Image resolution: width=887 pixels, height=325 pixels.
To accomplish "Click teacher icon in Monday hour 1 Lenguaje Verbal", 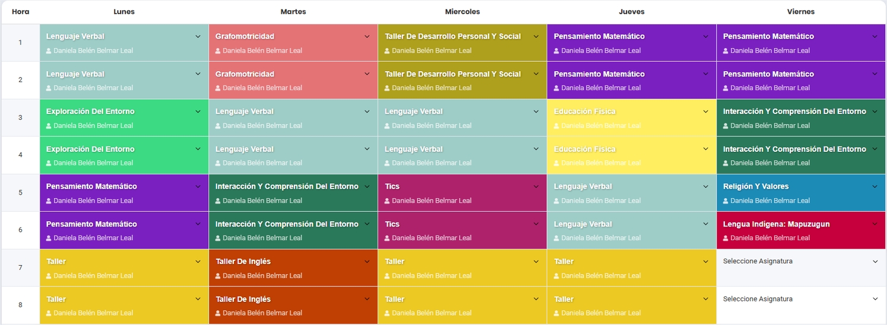I will click(x=49, y=51).
